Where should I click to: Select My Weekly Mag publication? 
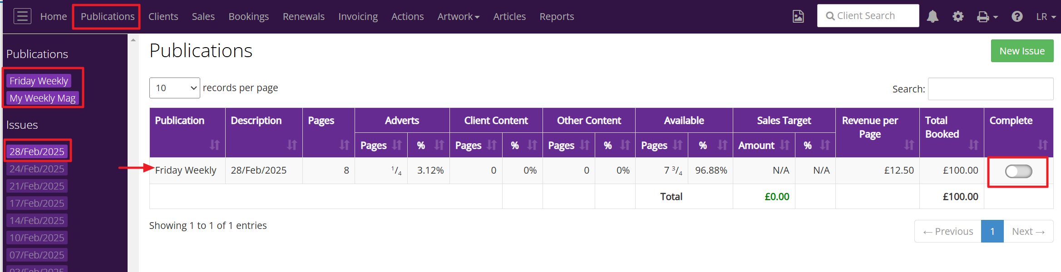pyautogui.click(x=43, y=98)
